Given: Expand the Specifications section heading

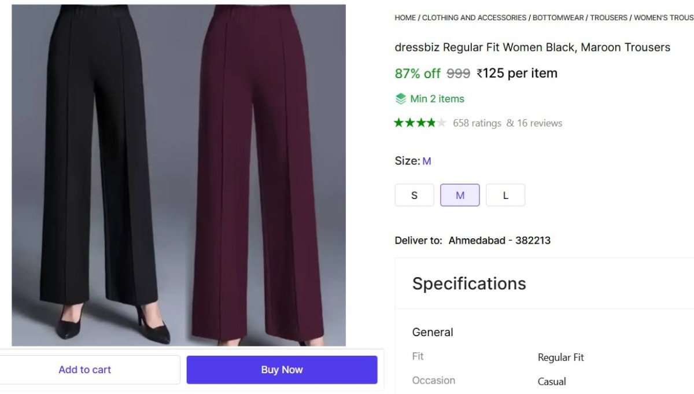Looking at the screenshot, I should coord(469,283).
